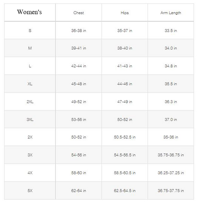Select the 35.75-36.75 in arm length cell
This screenshot has width=200, height=203.
click(x=171, y=155)
